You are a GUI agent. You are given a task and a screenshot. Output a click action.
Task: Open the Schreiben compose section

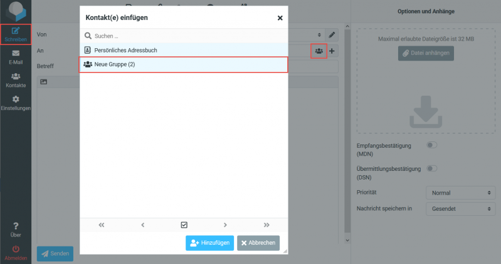click(x=16, y=34)
